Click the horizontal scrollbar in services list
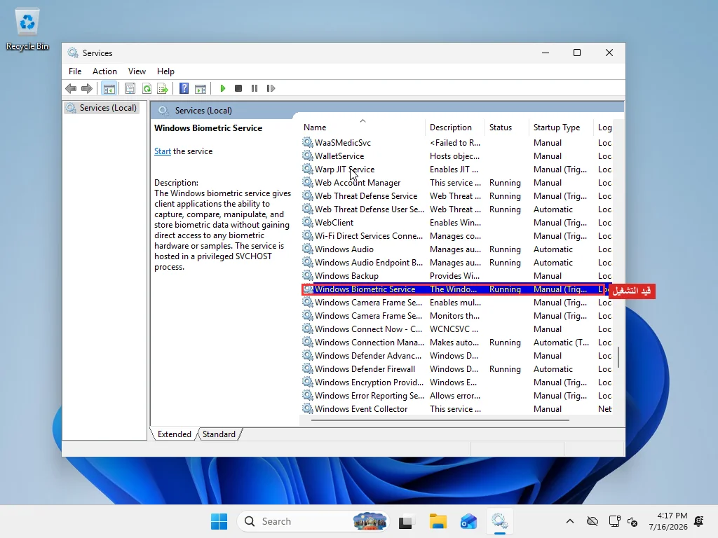The image size is (718, 538). tap(440, 420)
